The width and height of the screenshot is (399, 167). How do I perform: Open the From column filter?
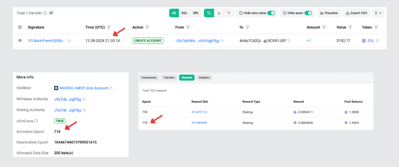coord(188,27)
